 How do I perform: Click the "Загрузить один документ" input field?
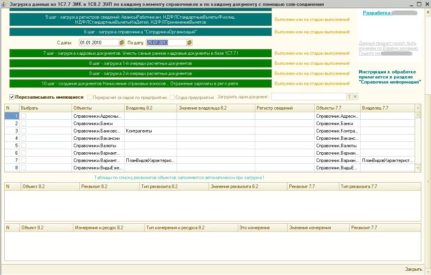pos(308,97)
